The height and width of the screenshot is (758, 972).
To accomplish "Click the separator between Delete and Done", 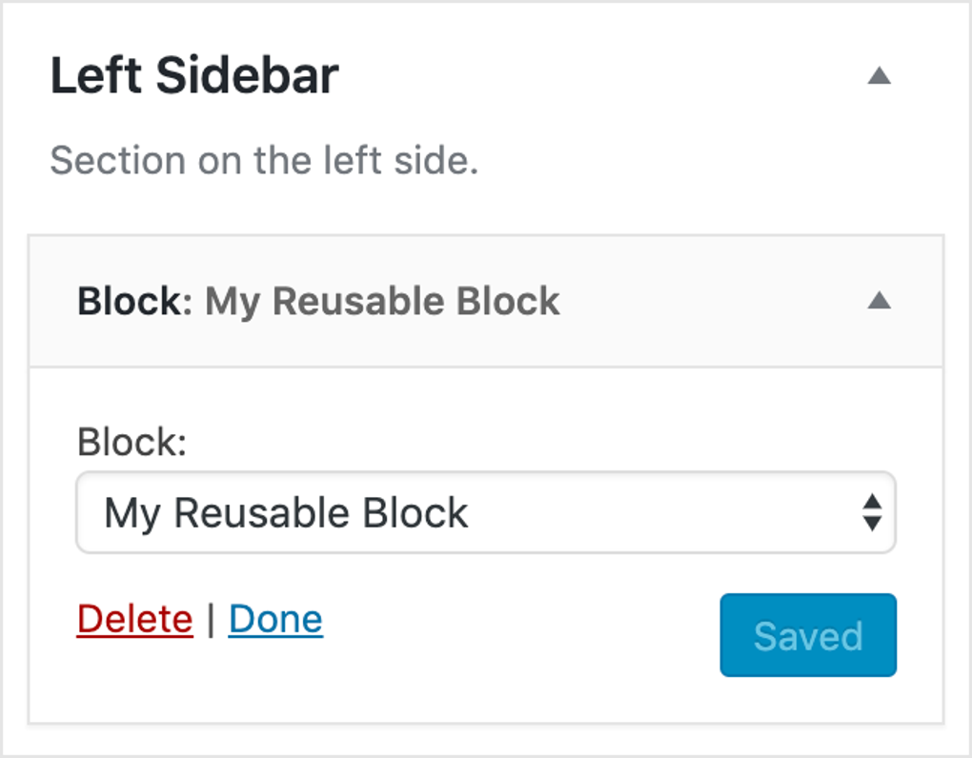I will pos(210,618).
